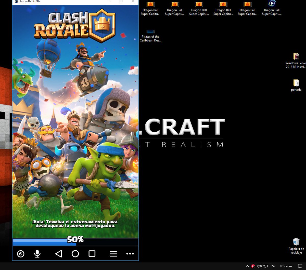Click the microphone icon in Andy's bottom bar

coord(37,254)
